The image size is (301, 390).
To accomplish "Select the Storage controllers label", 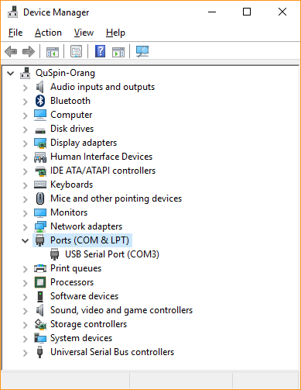I will click(x=88, y=324).
